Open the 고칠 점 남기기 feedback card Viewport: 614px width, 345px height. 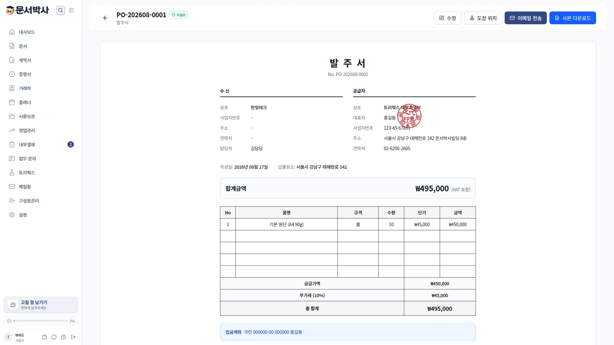[x=41, y=305]
